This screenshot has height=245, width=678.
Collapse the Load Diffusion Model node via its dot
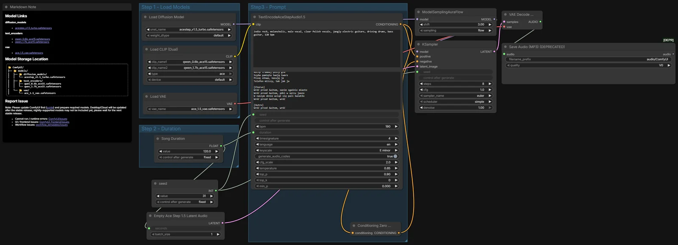(145, 17)
